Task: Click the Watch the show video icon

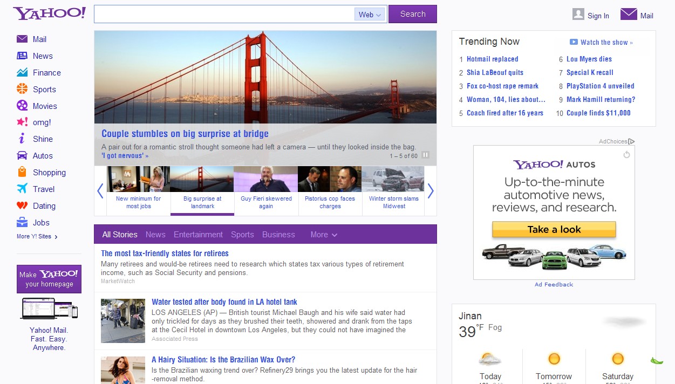Action: pyautogui.click(x=574, y=42)
